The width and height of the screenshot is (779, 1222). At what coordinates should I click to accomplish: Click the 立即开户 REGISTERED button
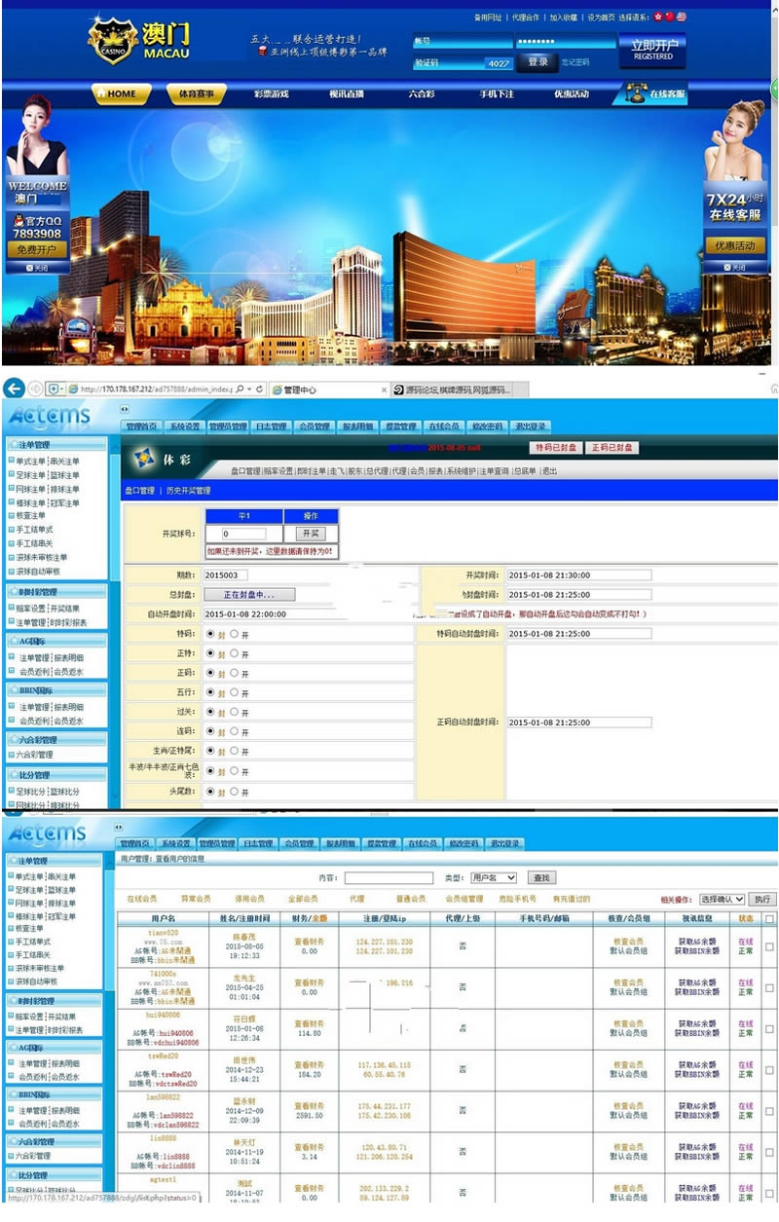tap(652, 50)
